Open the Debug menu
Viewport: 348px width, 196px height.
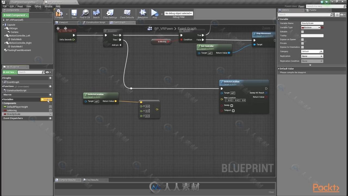pos(38,6)
